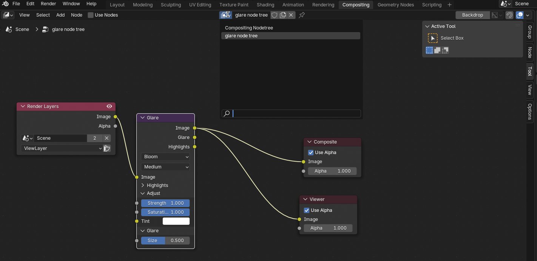Click the glare node tree breadcrumb icon

(x=46, y=29)
